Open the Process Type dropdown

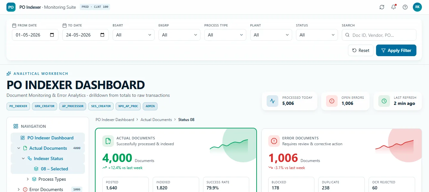225,35
